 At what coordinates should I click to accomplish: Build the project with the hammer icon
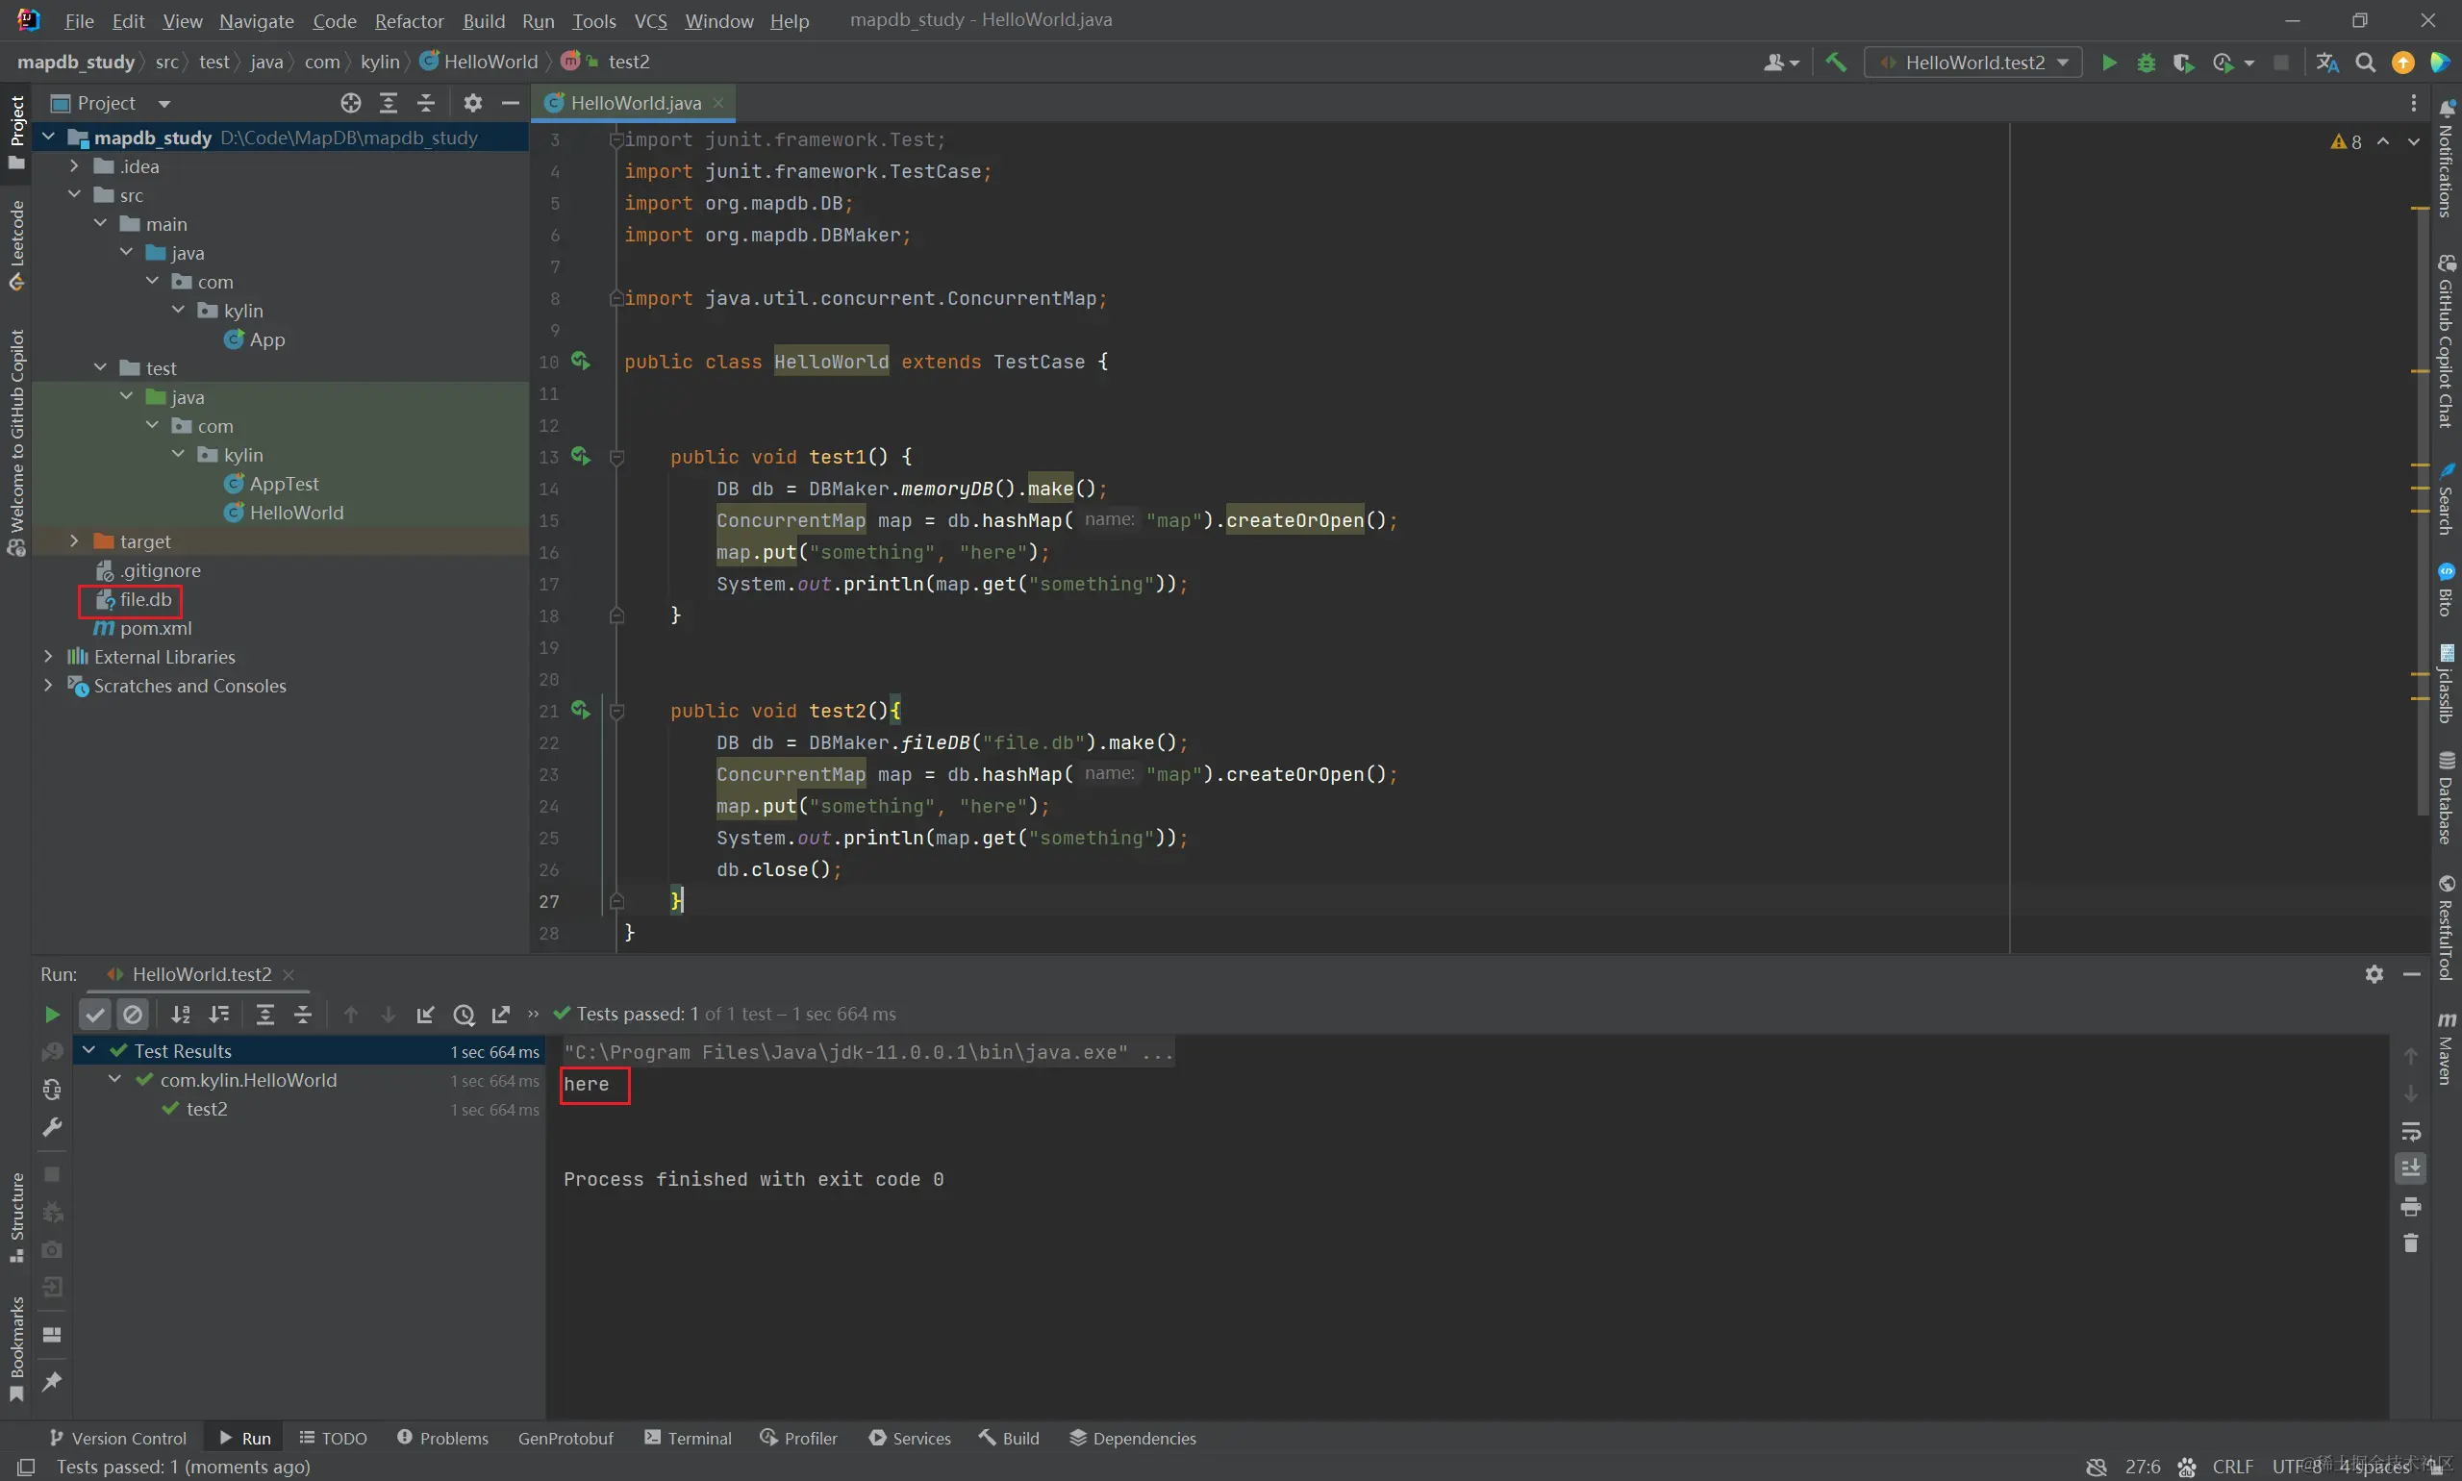click(1836, 62)
